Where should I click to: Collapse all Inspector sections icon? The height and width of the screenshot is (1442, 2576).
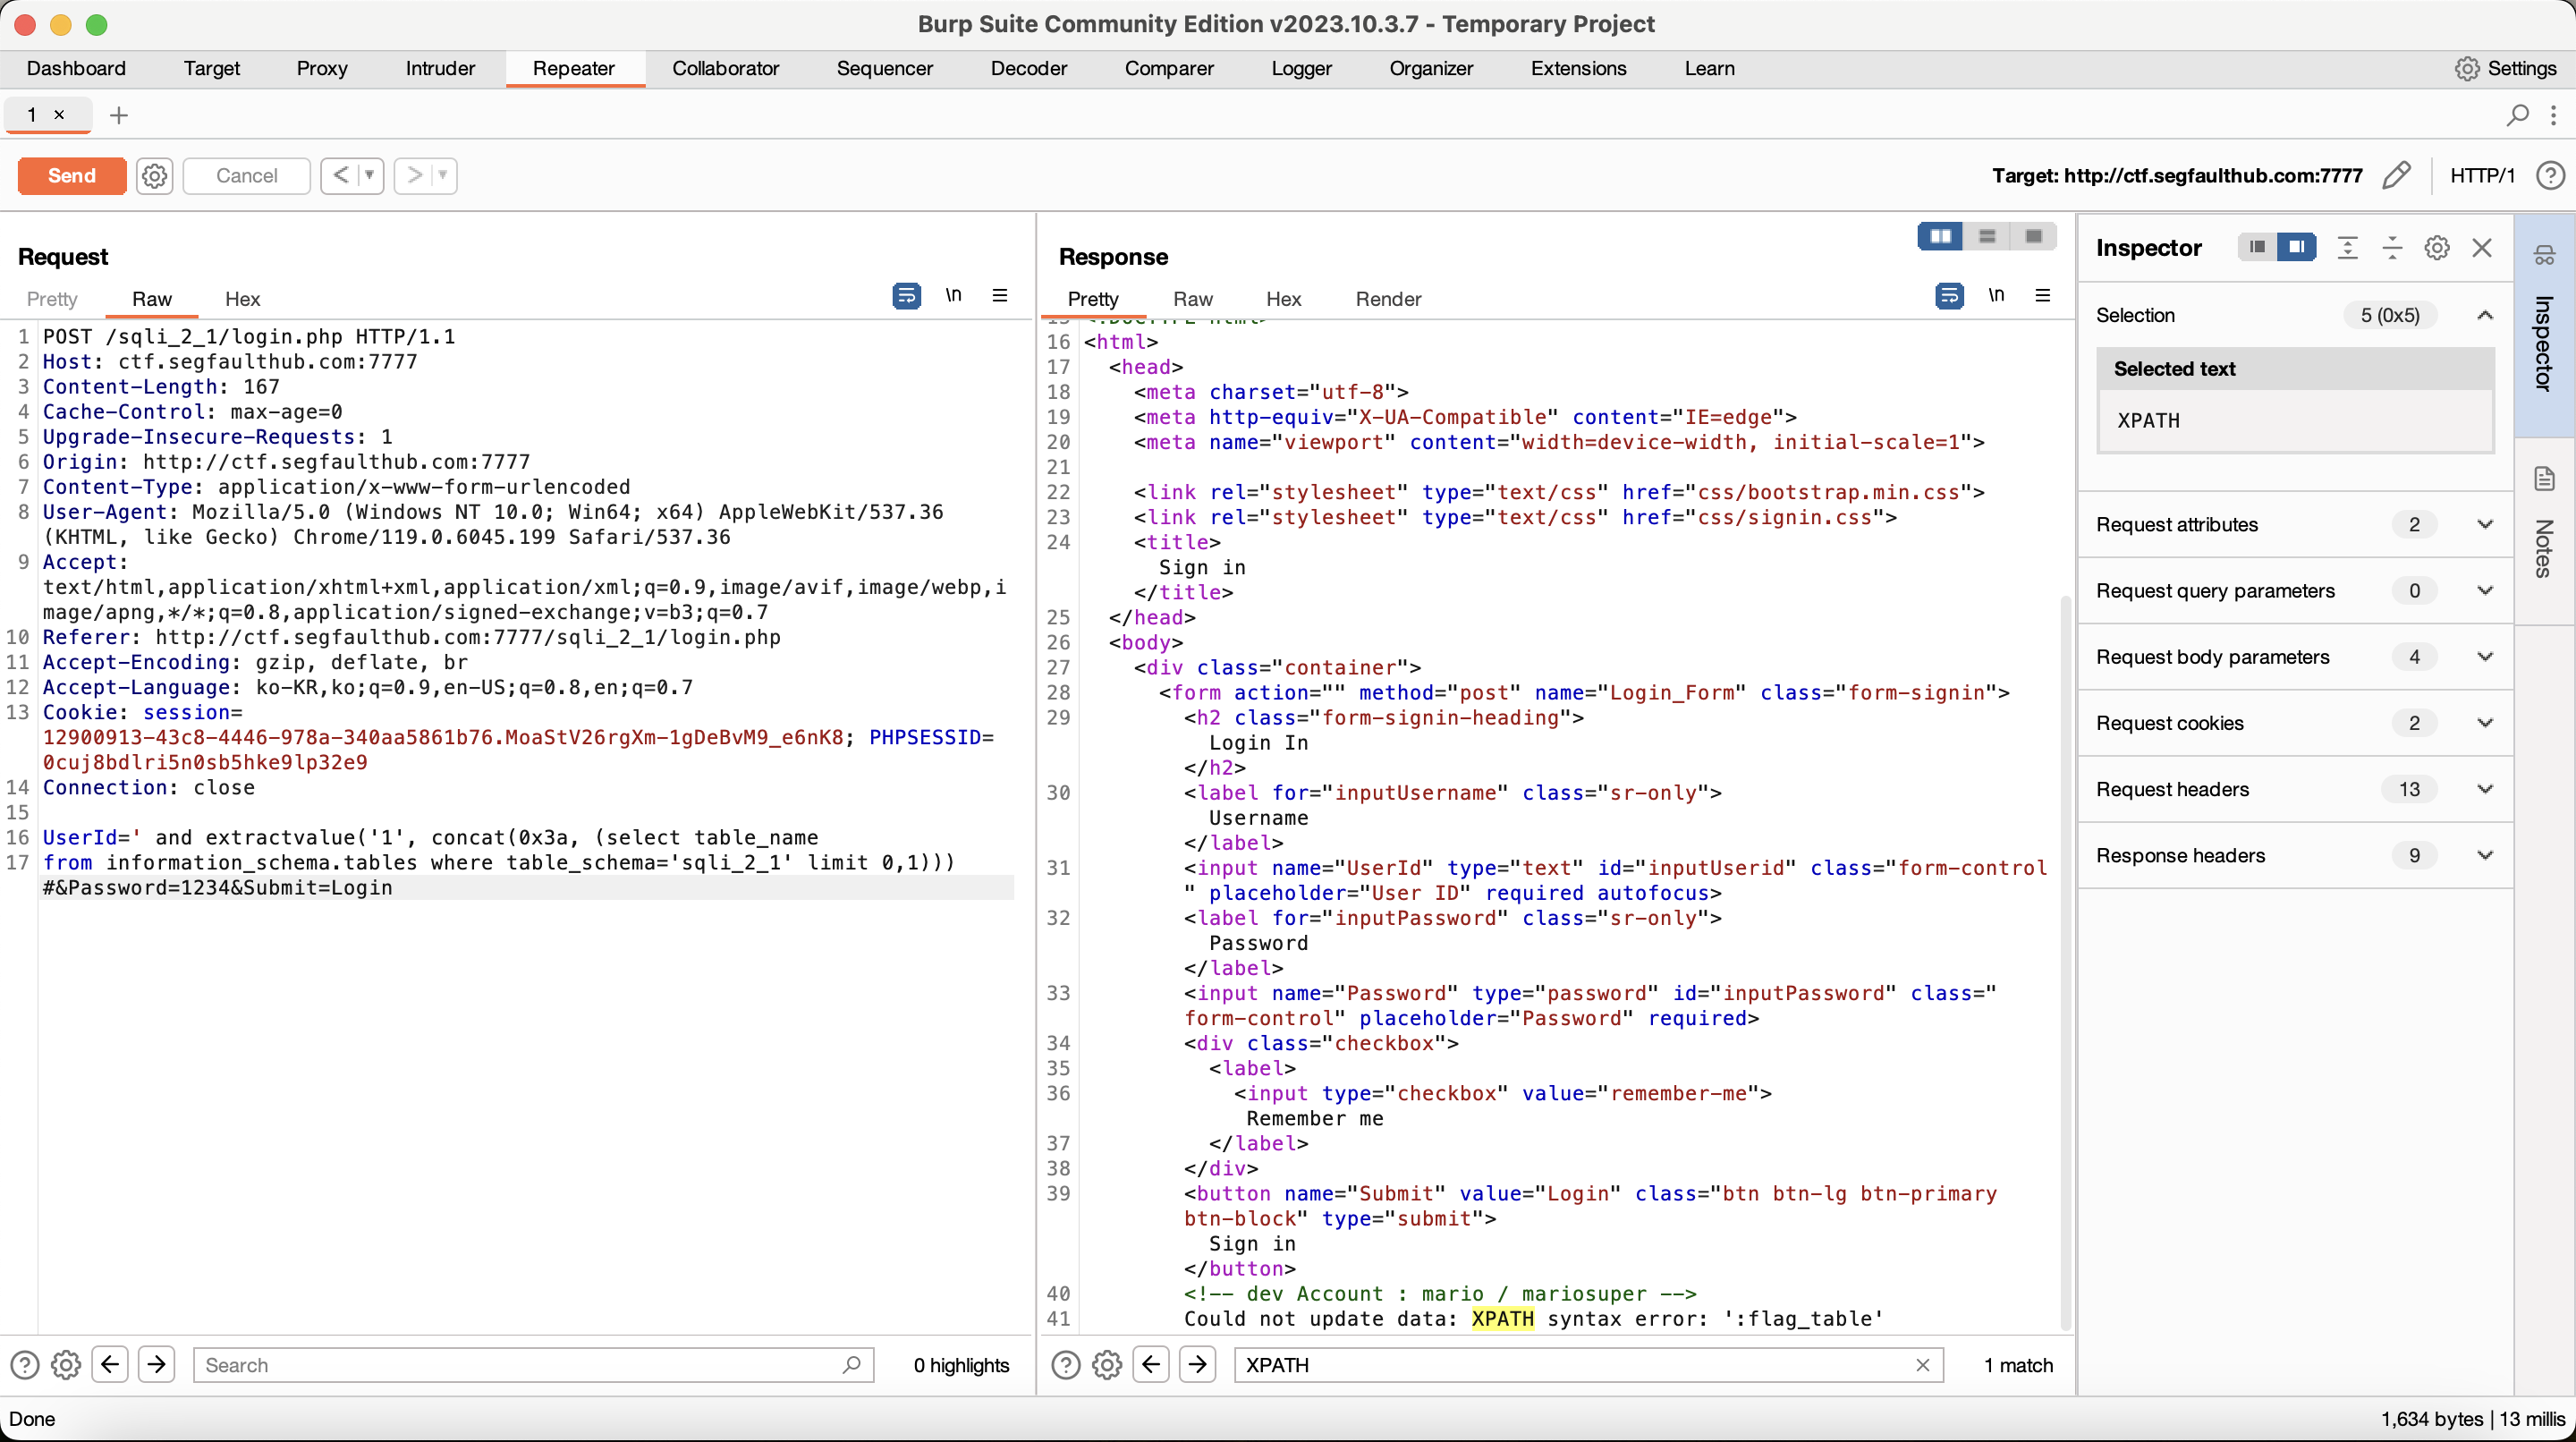coord(2392,248)
